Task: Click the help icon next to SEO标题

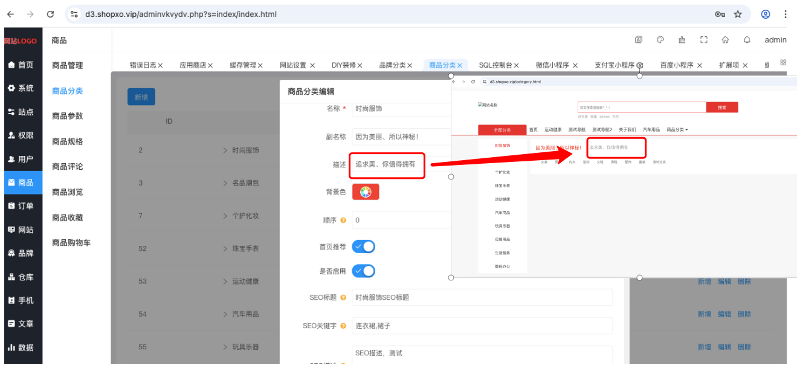Action: (343, 297)
